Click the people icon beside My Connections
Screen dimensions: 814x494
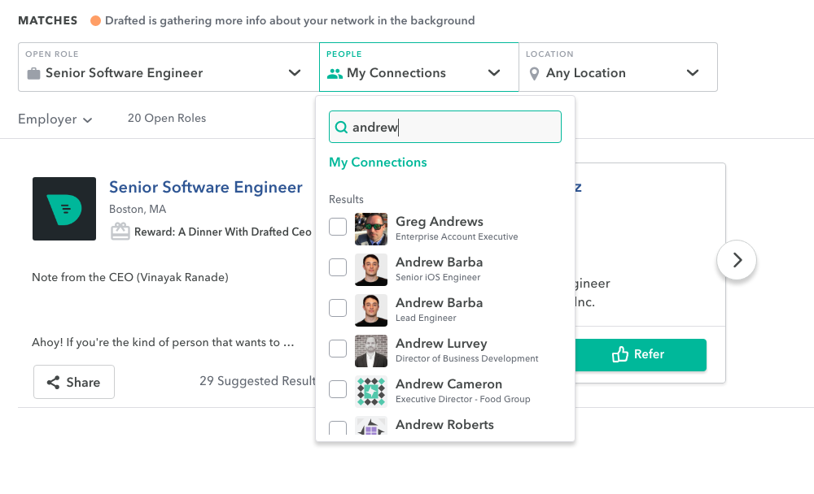pyautogui.click(x=335, y=73)
